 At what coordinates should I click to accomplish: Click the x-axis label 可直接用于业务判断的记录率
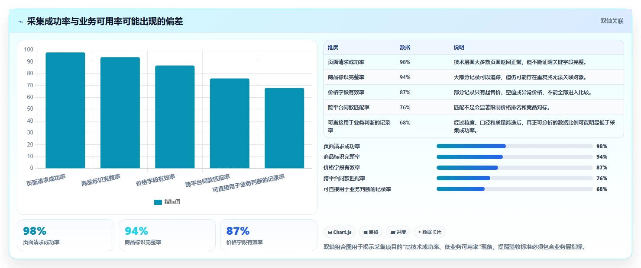pyautogui.click(x=249, y=184)
